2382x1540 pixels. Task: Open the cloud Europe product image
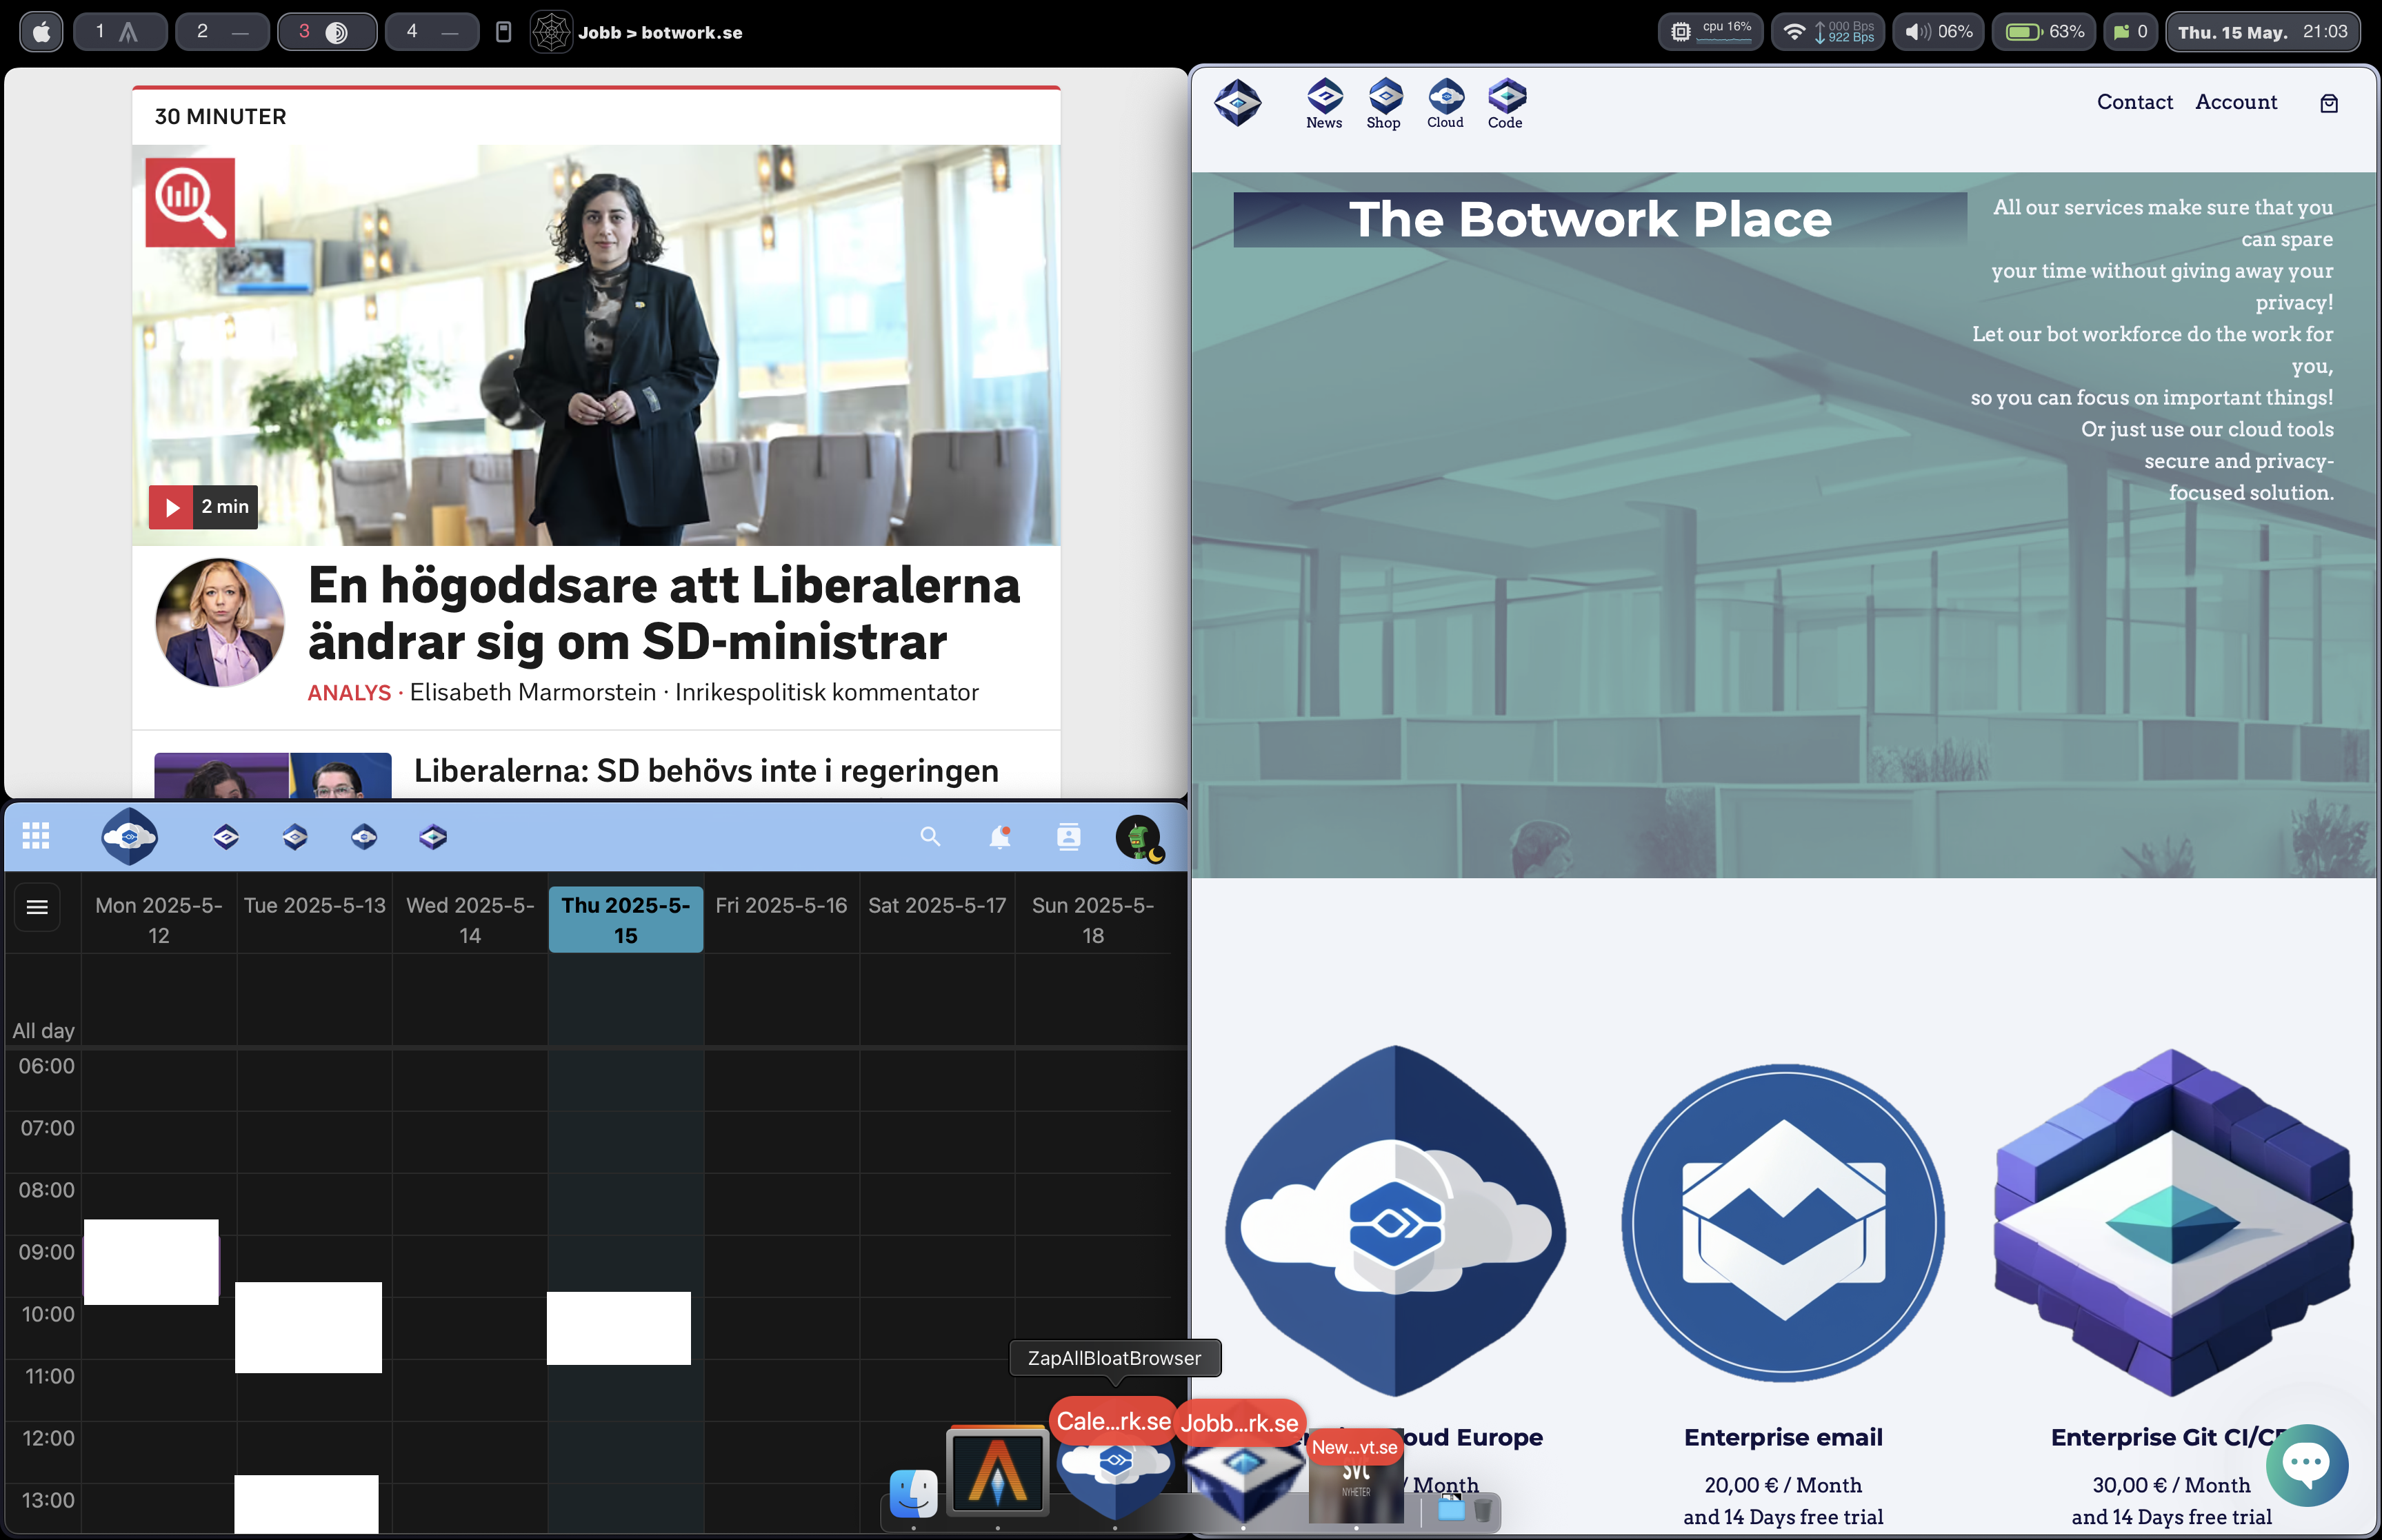pos(1396,1221)
